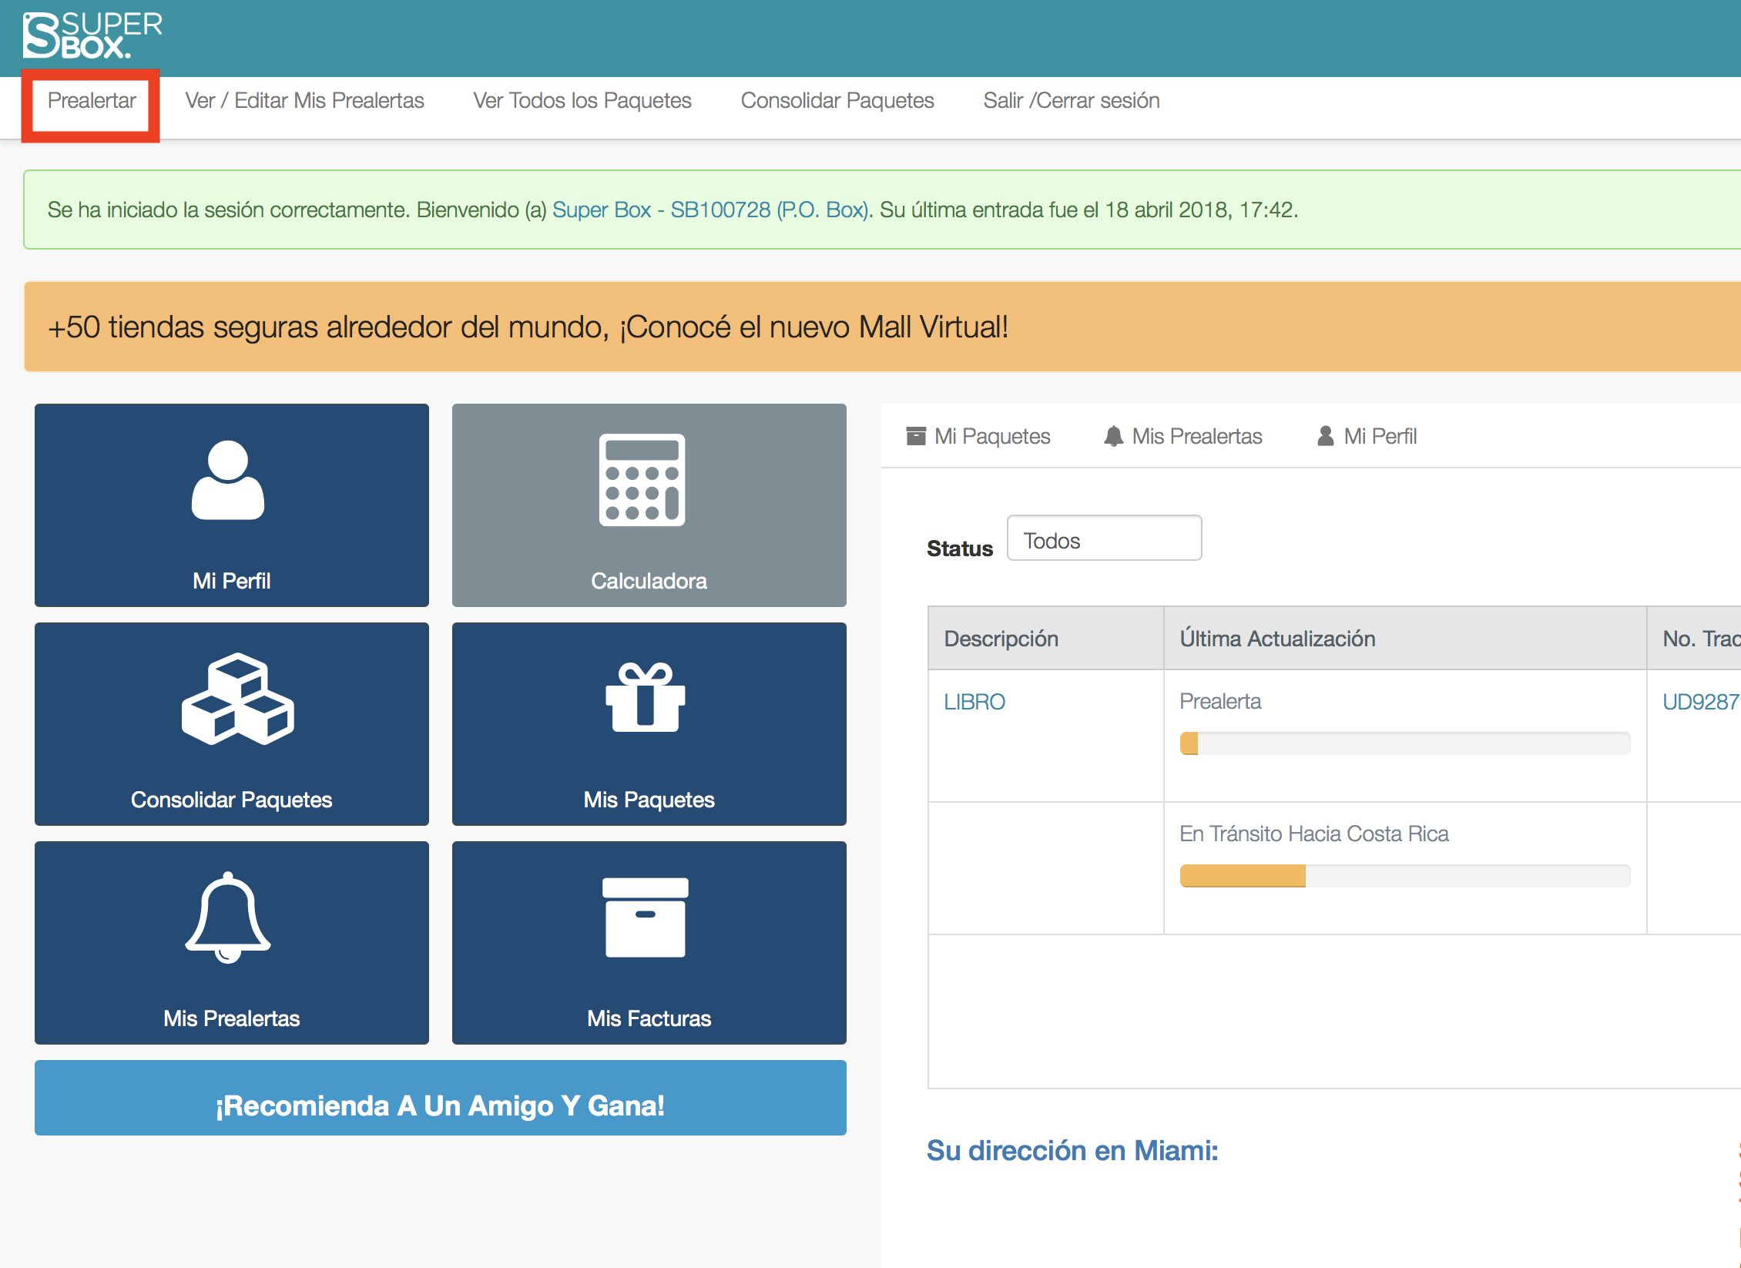Open the Calculadora calculator icon
Viewport: 1741px width, 1268px height.
tap(642, 480)
